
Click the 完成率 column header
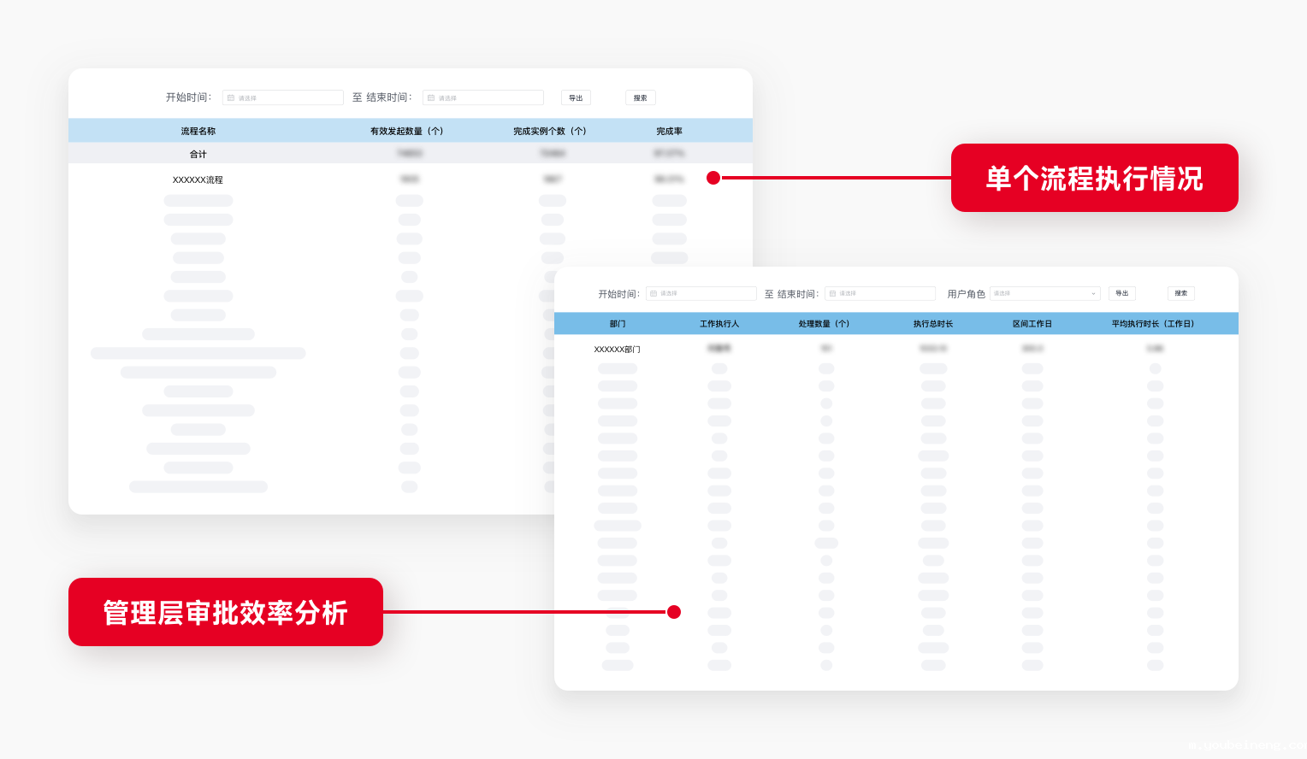coord(669,132)
